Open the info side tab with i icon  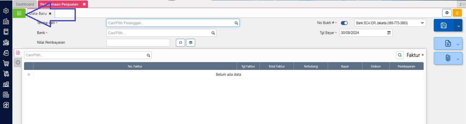tap(18, 62)
